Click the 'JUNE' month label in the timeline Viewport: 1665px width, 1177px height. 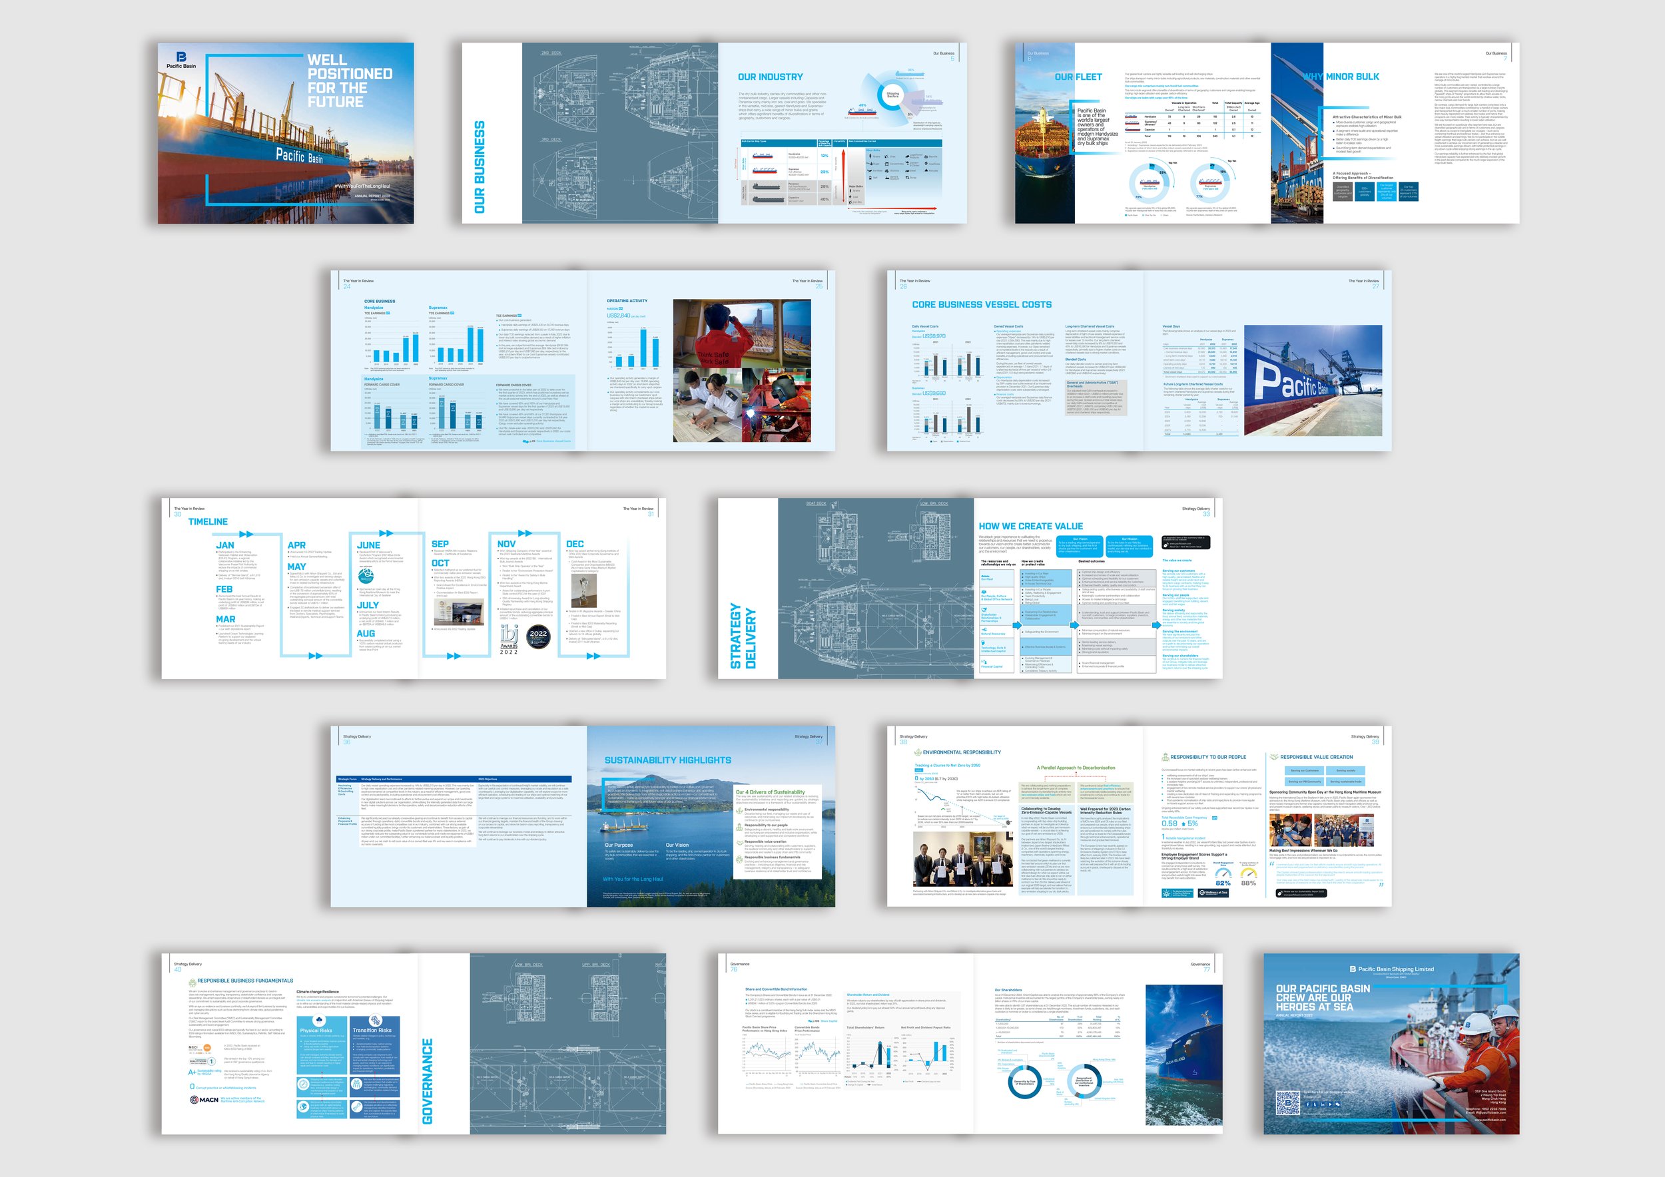[368, 545]
